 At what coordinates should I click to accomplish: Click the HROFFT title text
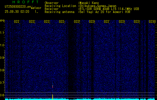25,2
